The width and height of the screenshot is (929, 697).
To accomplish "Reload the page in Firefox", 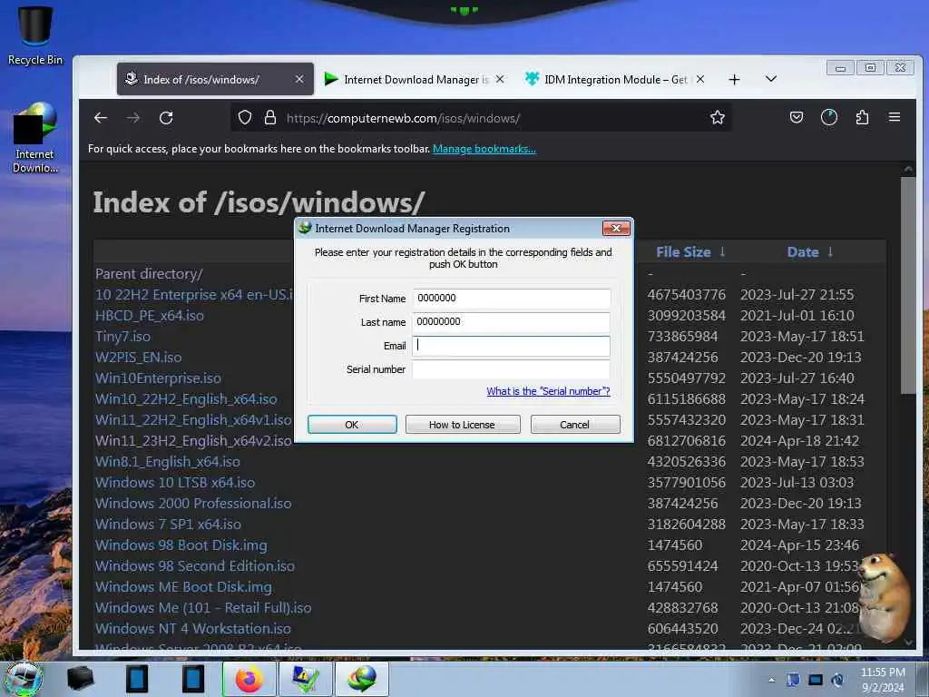I will click(x=166, y=118).
